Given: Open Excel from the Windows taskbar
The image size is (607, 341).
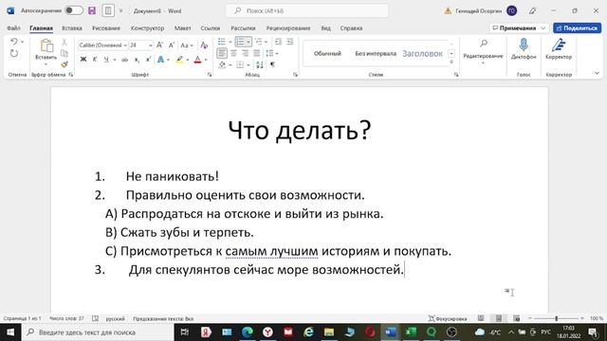Looking at the screenshot, I should [411, 332].
